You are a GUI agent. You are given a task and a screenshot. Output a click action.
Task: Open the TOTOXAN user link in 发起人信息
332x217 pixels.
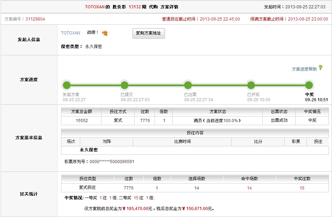[x=70, y=33]
